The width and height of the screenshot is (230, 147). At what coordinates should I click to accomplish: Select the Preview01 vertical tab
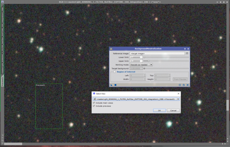tap(2, 81)
